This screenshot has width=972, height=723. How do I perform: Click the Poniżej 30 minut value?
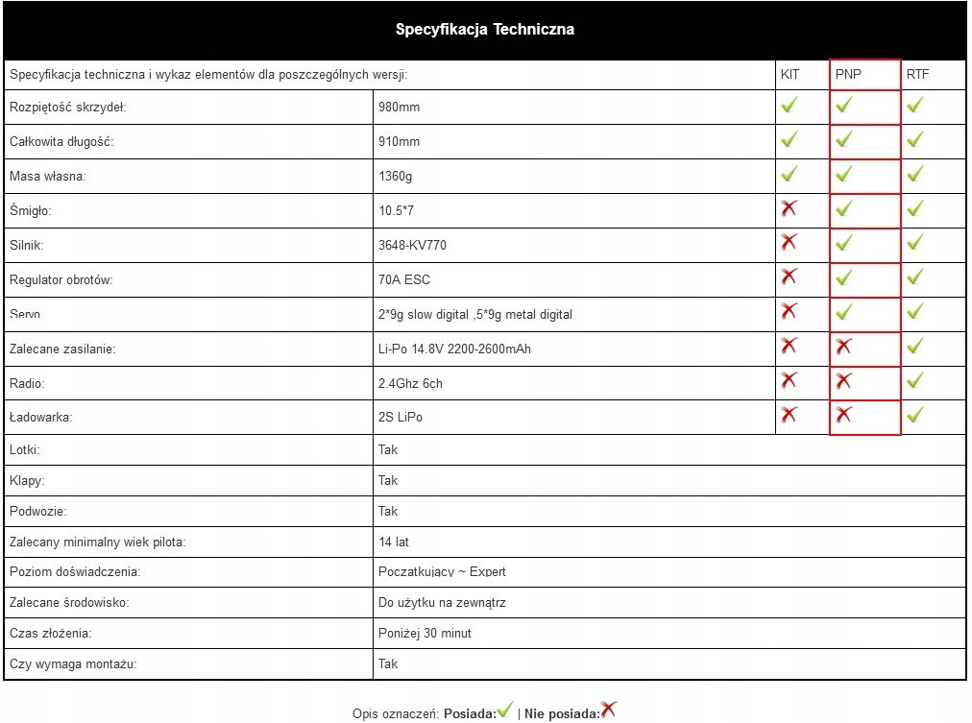[x=425, y=633]
